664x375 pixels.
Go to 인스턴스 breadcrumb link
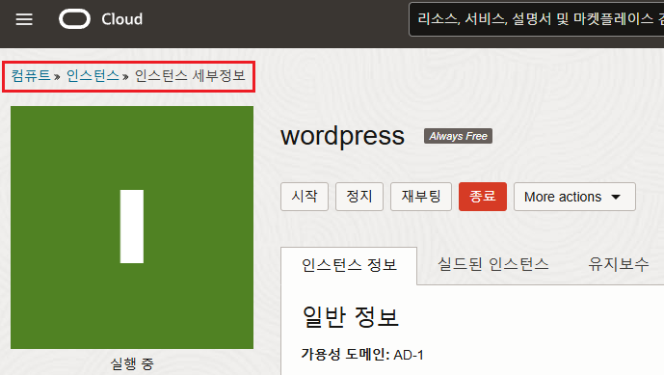coord(93,75)
